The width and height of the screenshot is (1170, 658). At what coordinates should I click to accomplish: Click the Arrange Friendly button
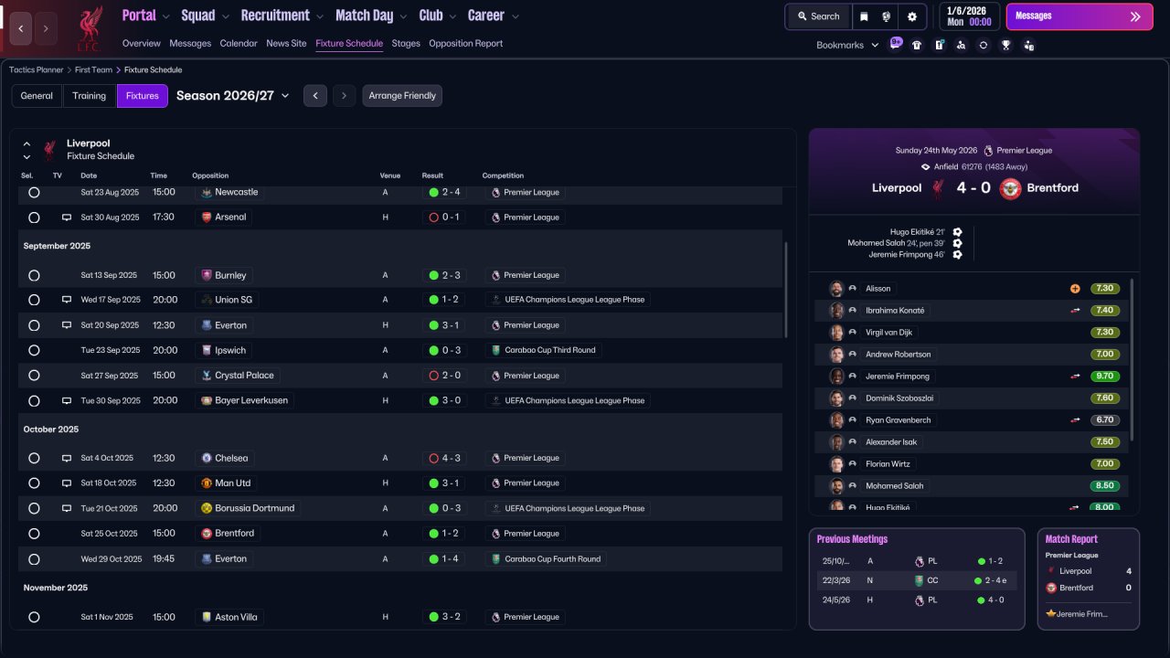point(402,96)
